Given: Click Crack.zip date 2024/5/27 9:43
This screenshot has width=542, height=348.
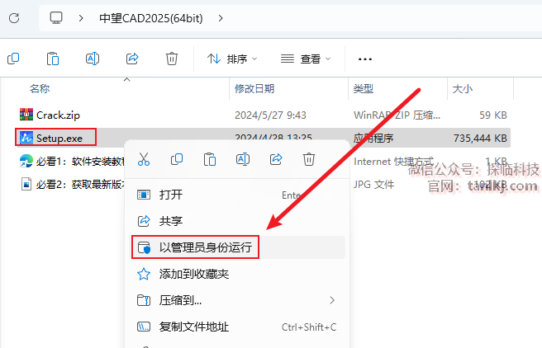Looking at the screenshot, I should (271, 115).
